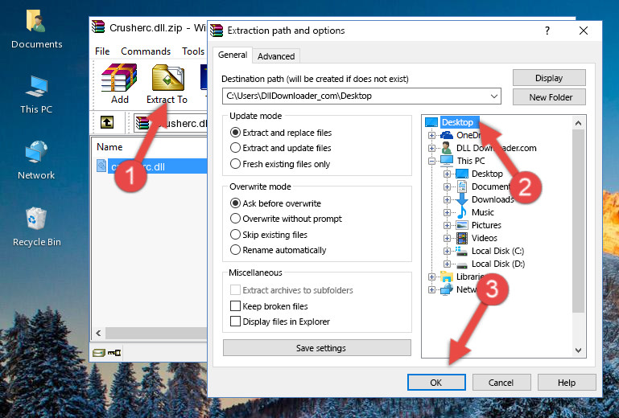
Task: Select the DLL Downloader.com user icon
Action: pos(447,148)
